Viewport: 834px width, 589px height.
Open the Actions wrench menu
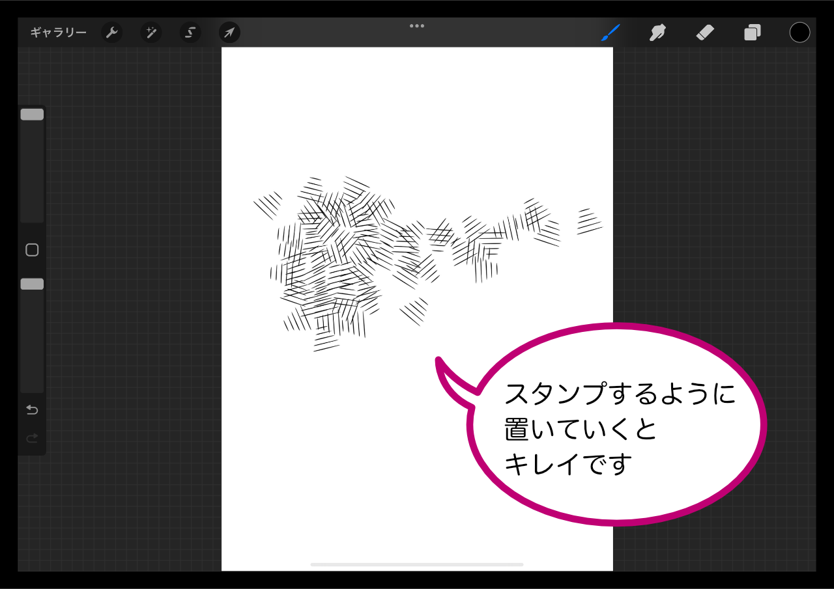click(x=112, y=33)
